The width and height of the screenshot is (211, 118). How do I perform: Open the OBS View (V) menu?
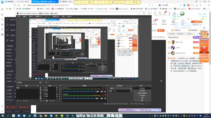pyautogui.click(x=31, y=17)
